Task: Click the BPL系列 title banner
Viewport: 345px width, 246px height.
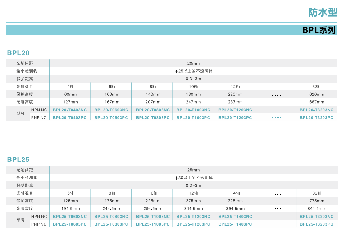Action: click(319, 30)
